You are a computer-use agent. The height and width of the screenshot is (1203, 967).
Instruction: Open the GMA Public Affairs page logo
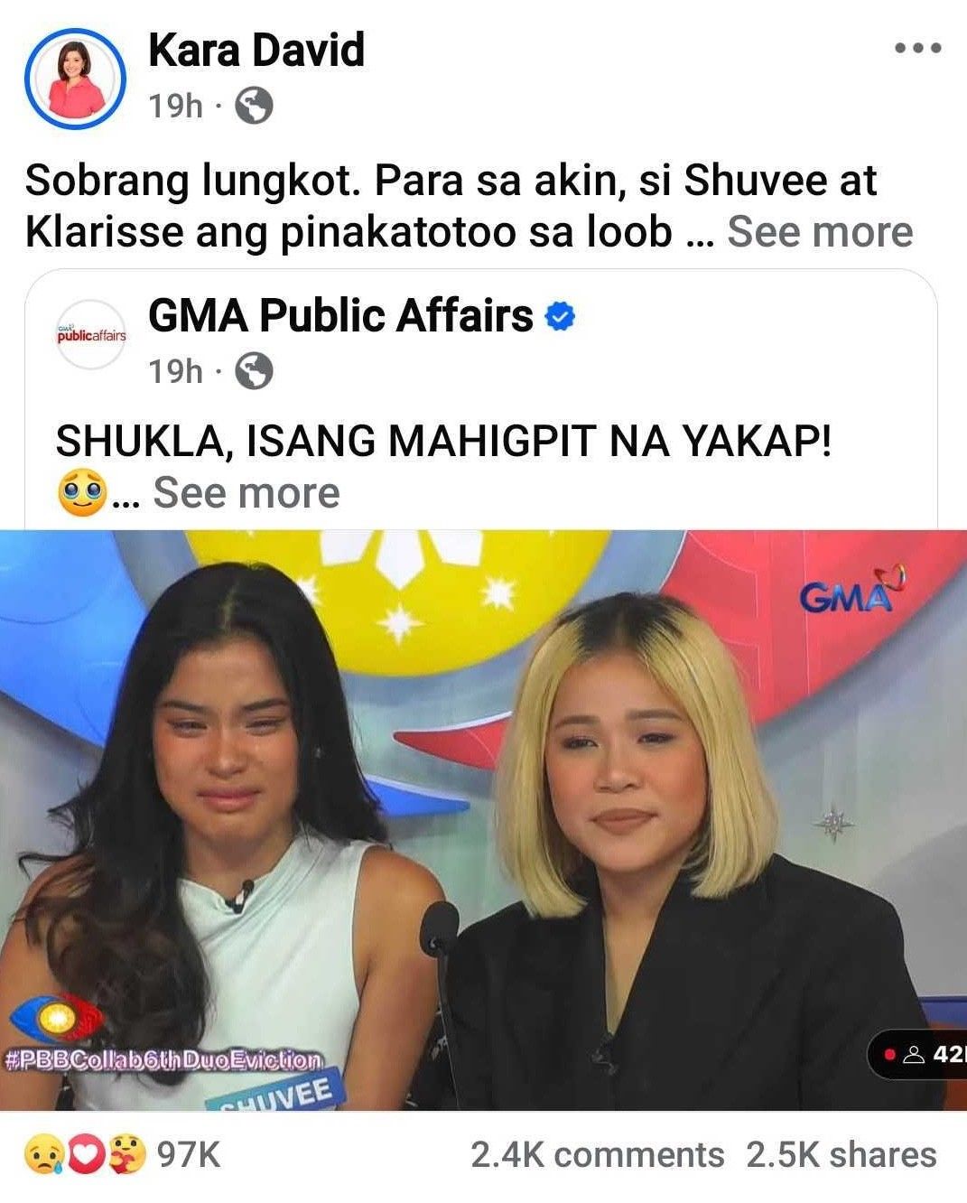(91, 335)
